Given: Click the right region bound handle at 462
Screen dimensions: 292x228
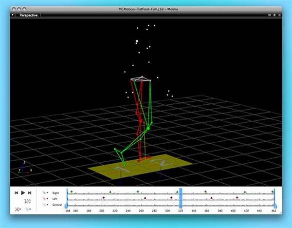Looking at the screenshot, I should (x=275, y=207).
